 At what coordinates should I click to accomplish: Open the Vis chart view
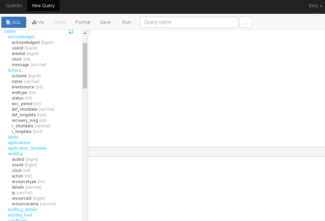point(38,22)
